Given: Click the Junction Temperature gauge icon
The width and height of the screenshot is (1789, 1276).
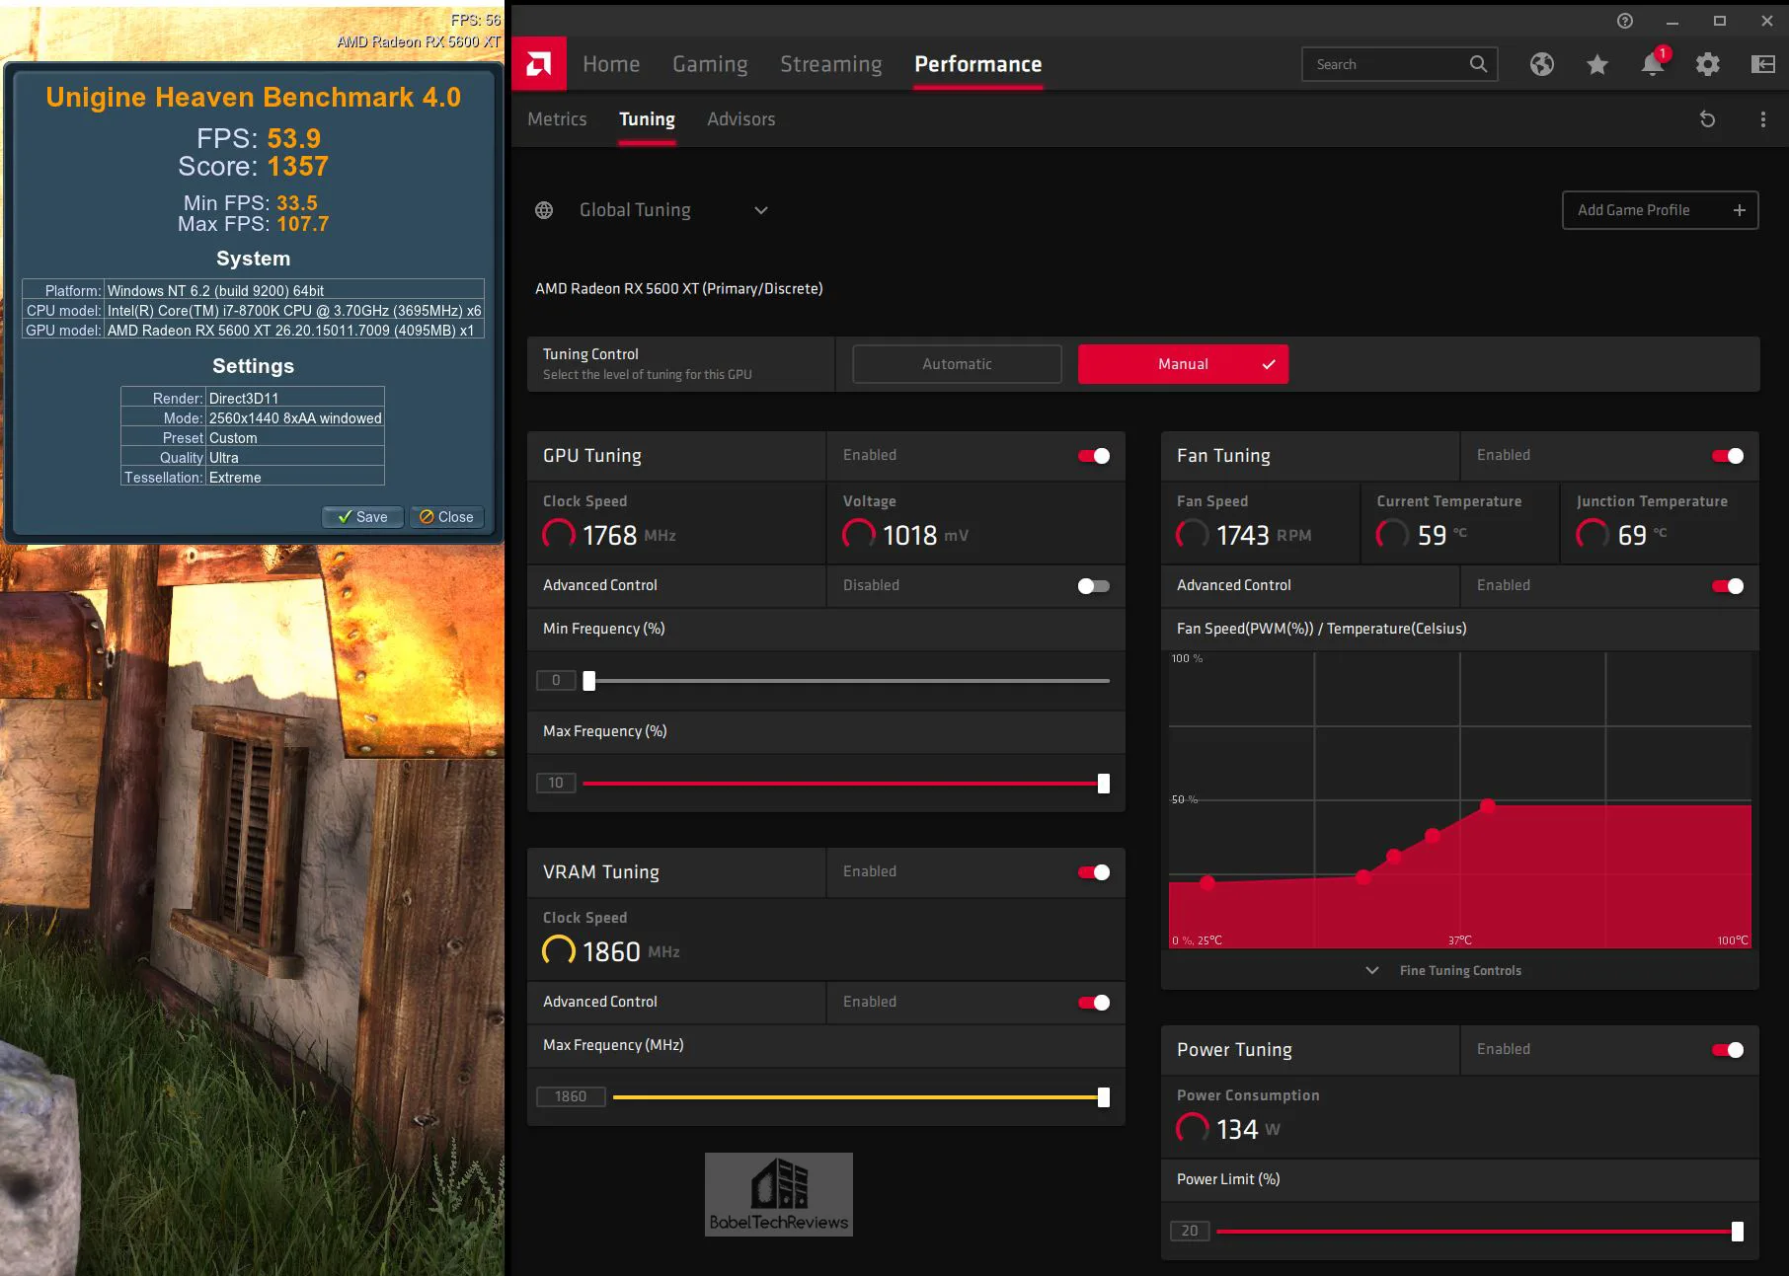Looking at the screenshot, I should (1593, 534).
